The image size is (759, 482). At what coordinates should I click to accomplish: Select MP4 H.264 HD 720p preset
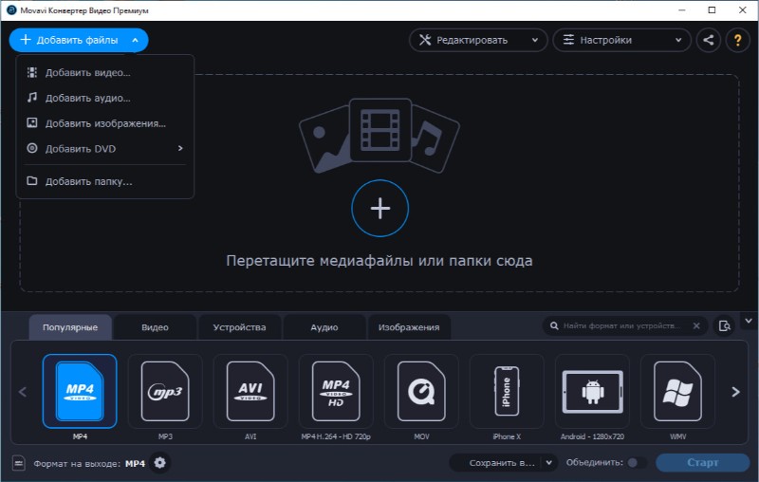coord(336,391)
